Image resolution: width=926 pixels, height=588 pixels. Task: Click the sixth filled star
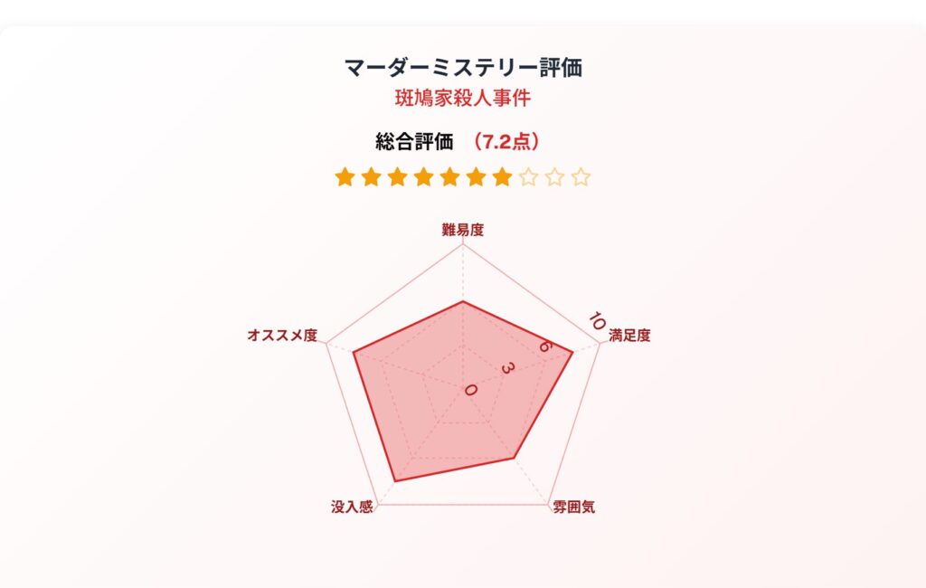coord(476,176)
